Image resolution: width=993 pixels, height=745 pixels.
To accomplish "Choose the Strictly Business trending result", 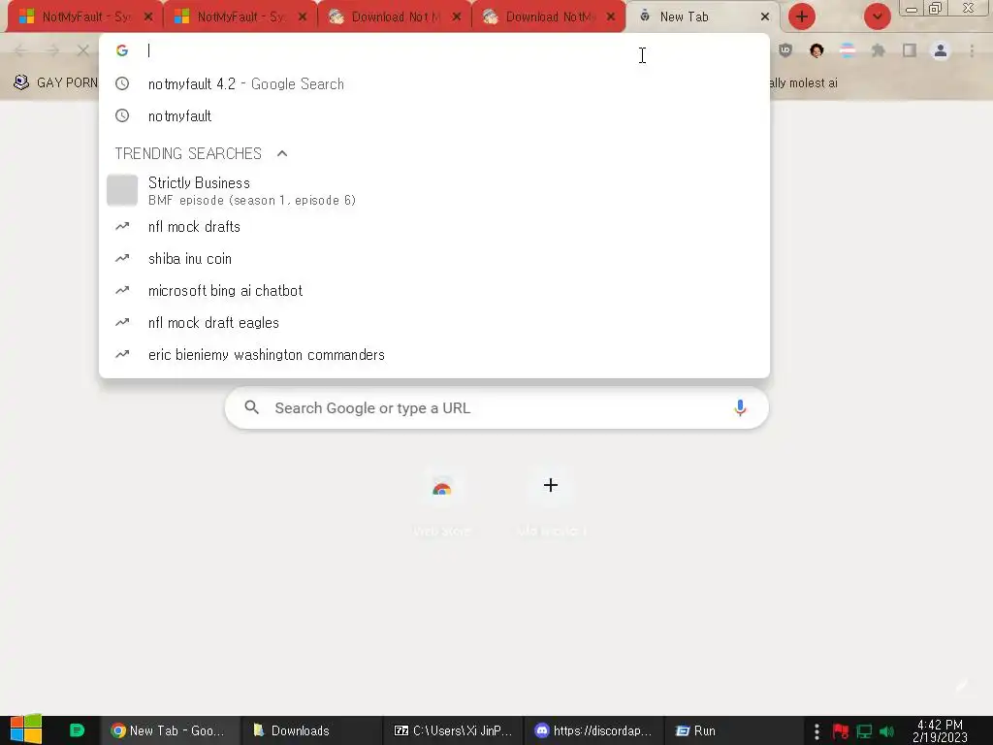I will [x=434, y=191].
